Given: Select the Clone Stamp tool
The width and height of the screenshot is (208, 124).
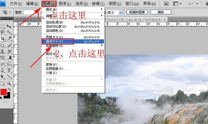Looking at the screenshot, I should (2, 51).
